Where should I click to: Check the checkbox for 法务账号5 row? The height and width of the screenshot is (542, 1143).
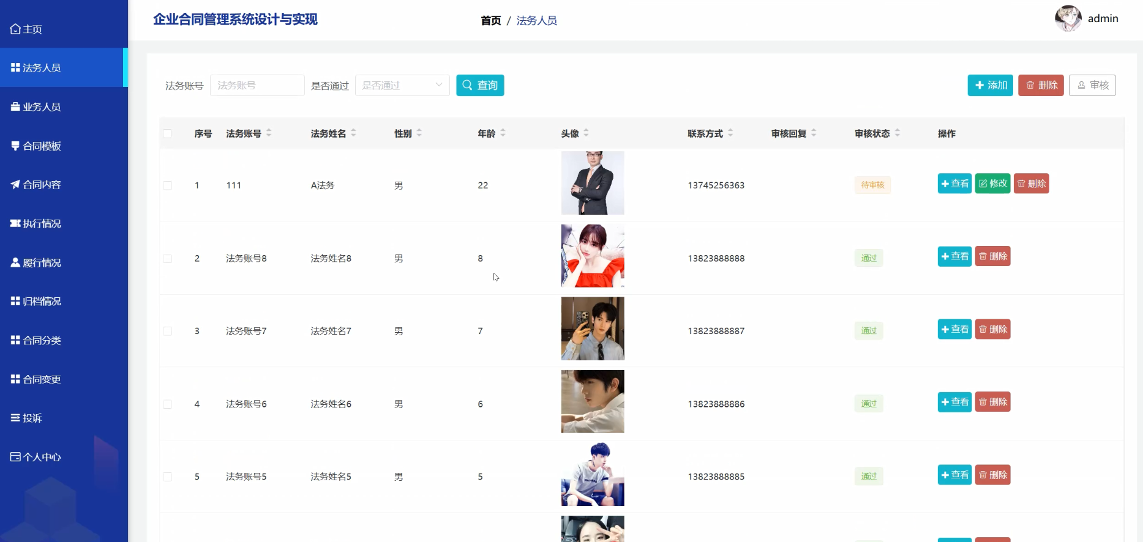(x=168, y=477)
